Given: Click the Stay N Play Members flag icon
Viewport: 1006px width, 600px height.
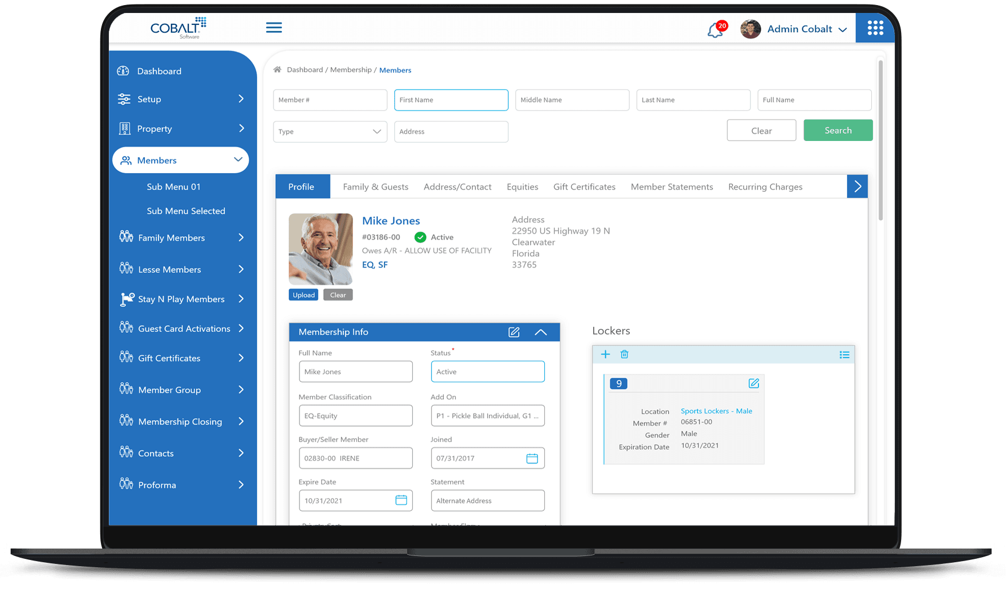Looking at the screenshot, I should 127,299.
